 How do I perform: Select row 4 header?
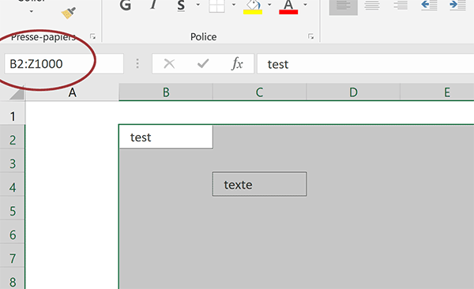click(13, 184)
